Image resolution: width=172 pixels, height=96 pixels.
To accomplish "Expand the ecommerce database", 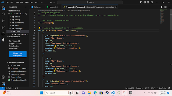I will coord(10,23).
